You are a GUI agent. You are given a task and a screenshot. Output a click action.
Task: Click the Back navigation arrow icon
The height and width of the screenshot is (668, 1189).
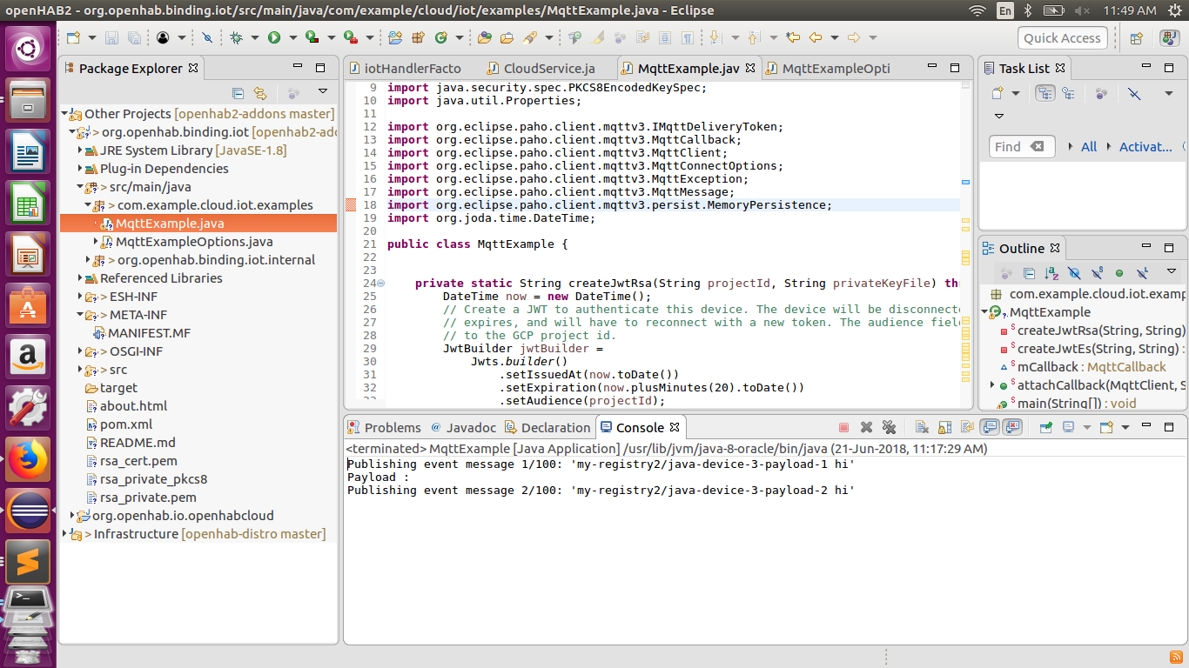pyautogui.click(x=816, y=37)
